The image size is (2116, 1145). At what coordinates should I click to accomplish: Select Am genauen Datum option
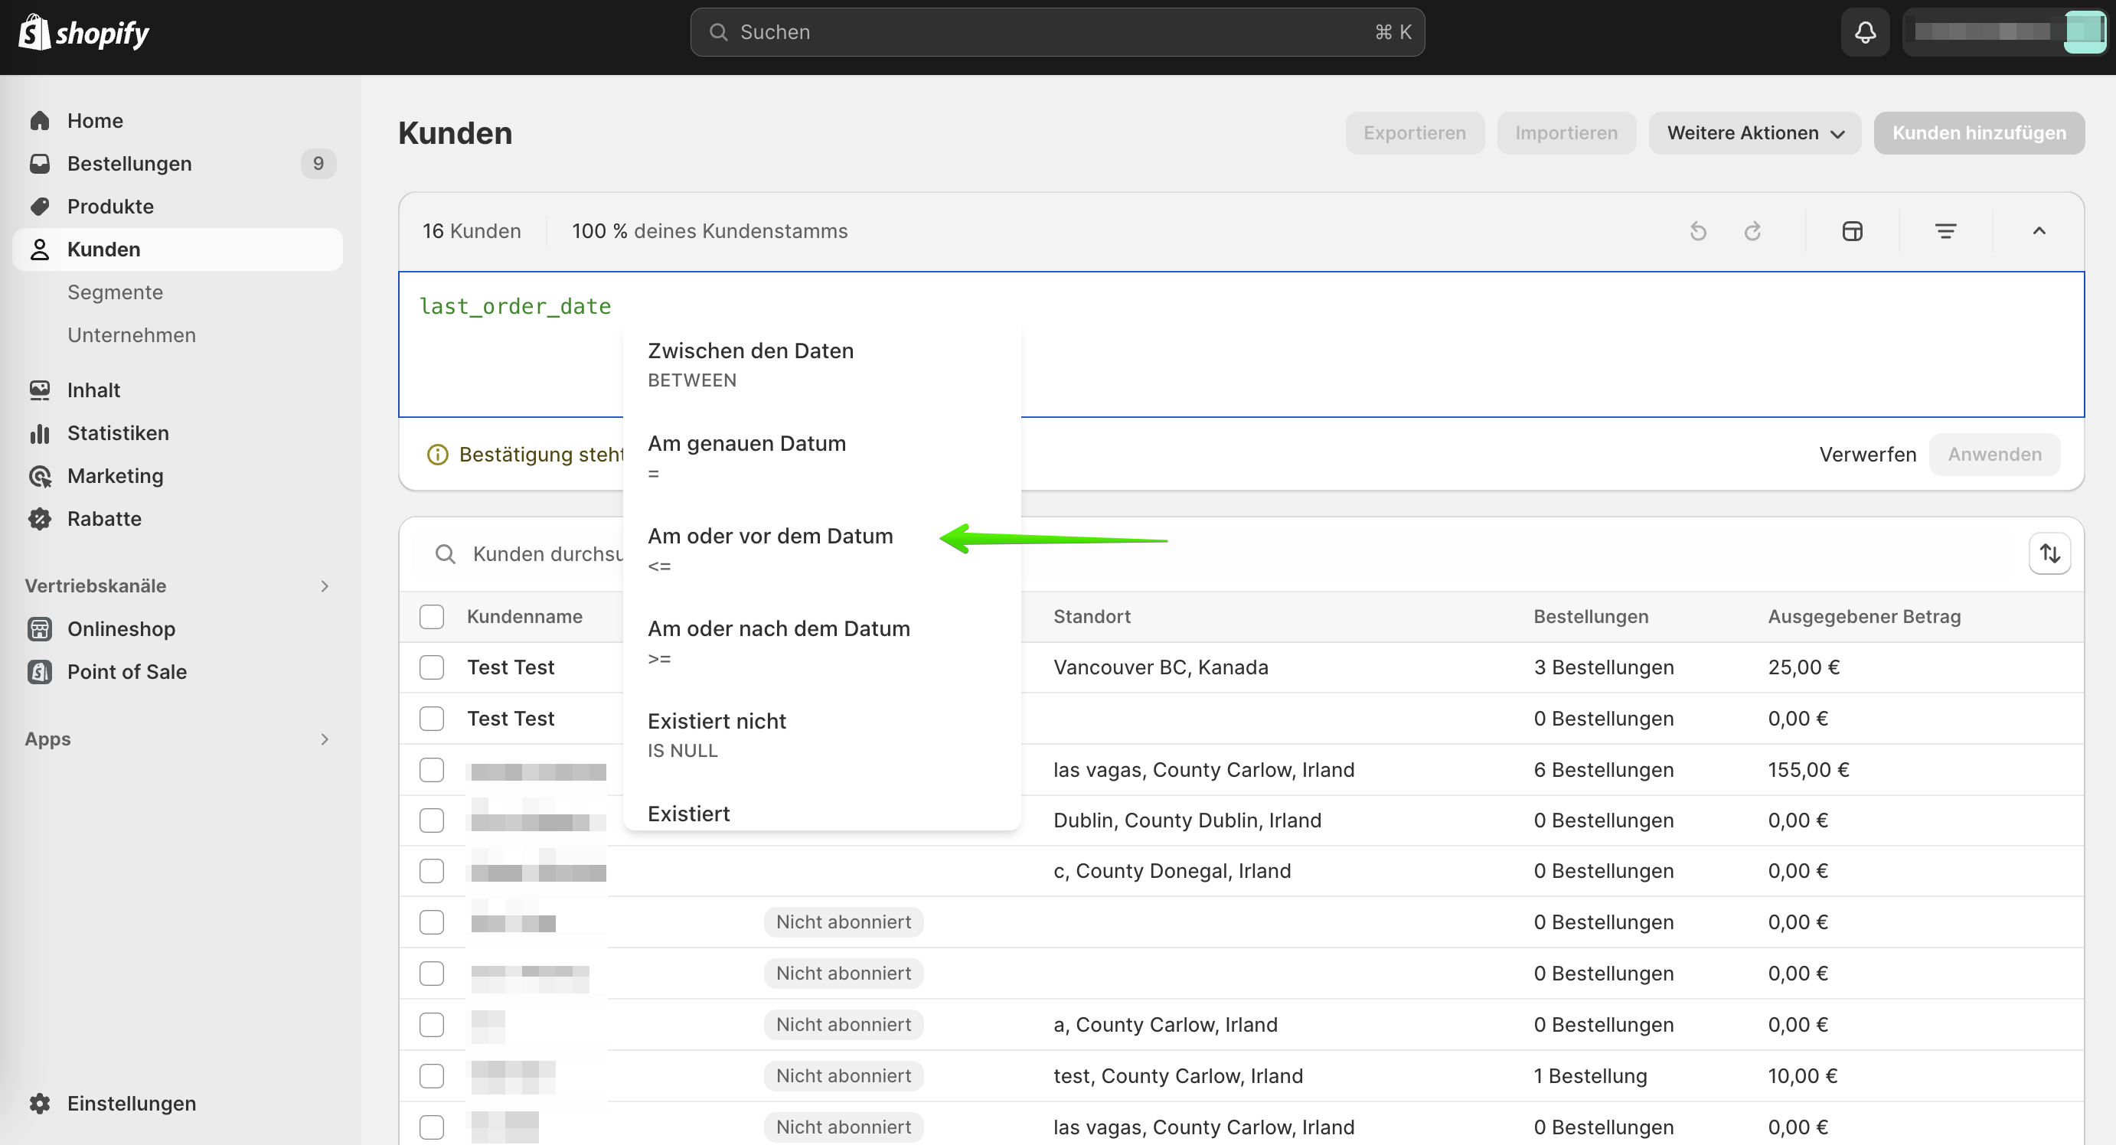(x=821, y=458)
